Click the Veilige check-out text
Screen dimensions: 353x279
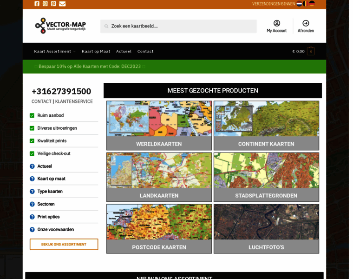[54, 153]
